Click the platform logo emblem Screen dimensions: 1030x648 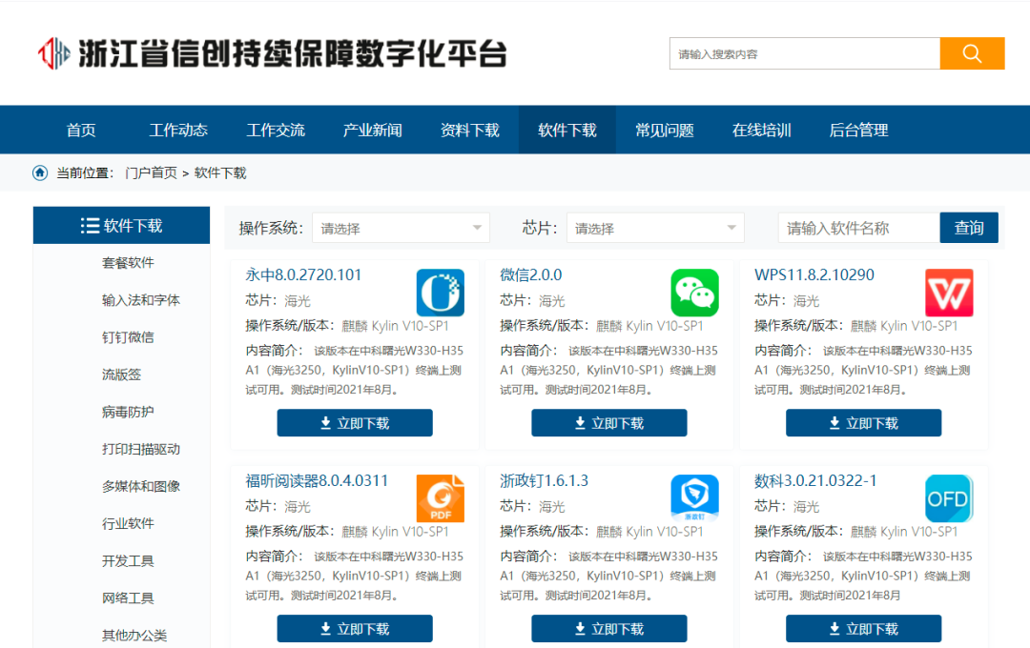(x=53, y=53)
